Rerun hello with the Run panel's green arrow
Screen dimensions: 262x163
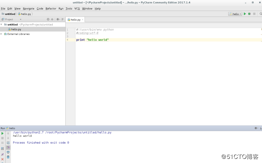(x=3, y=133)
